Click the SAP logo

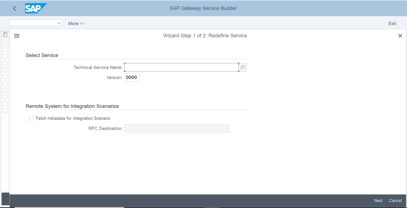pos(36,8)
